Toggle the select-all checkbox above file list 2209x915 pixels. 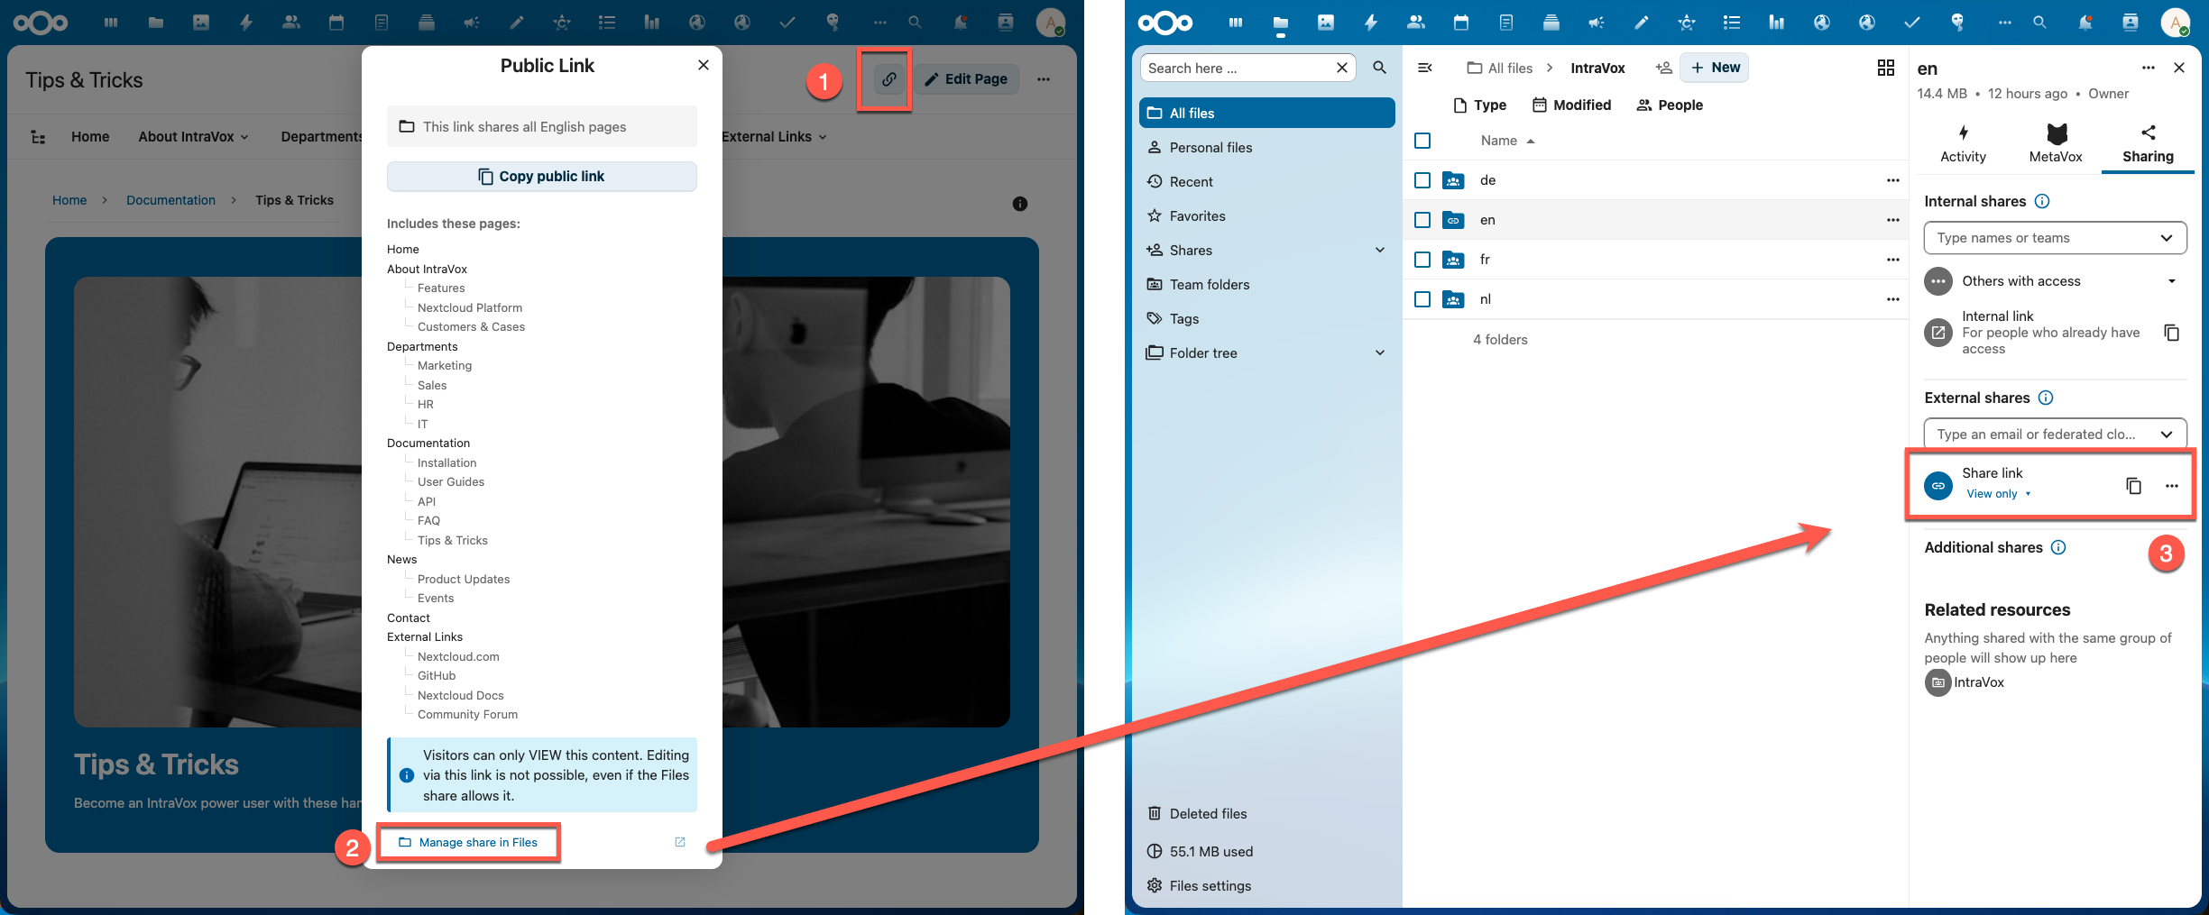tap(1422, 141)
